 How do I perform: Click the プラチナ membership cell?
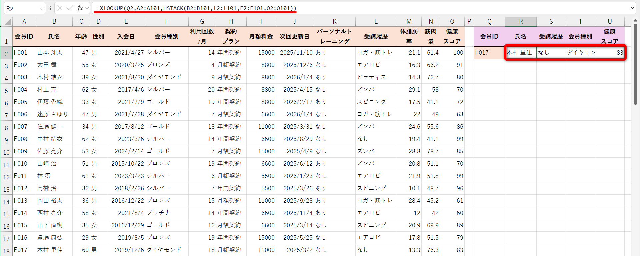pos(167,213)
